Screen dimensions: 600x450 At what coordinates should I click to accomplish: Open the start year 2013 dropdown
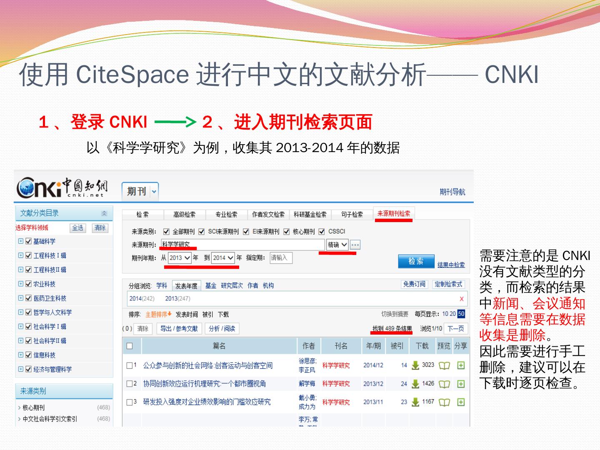180,258
